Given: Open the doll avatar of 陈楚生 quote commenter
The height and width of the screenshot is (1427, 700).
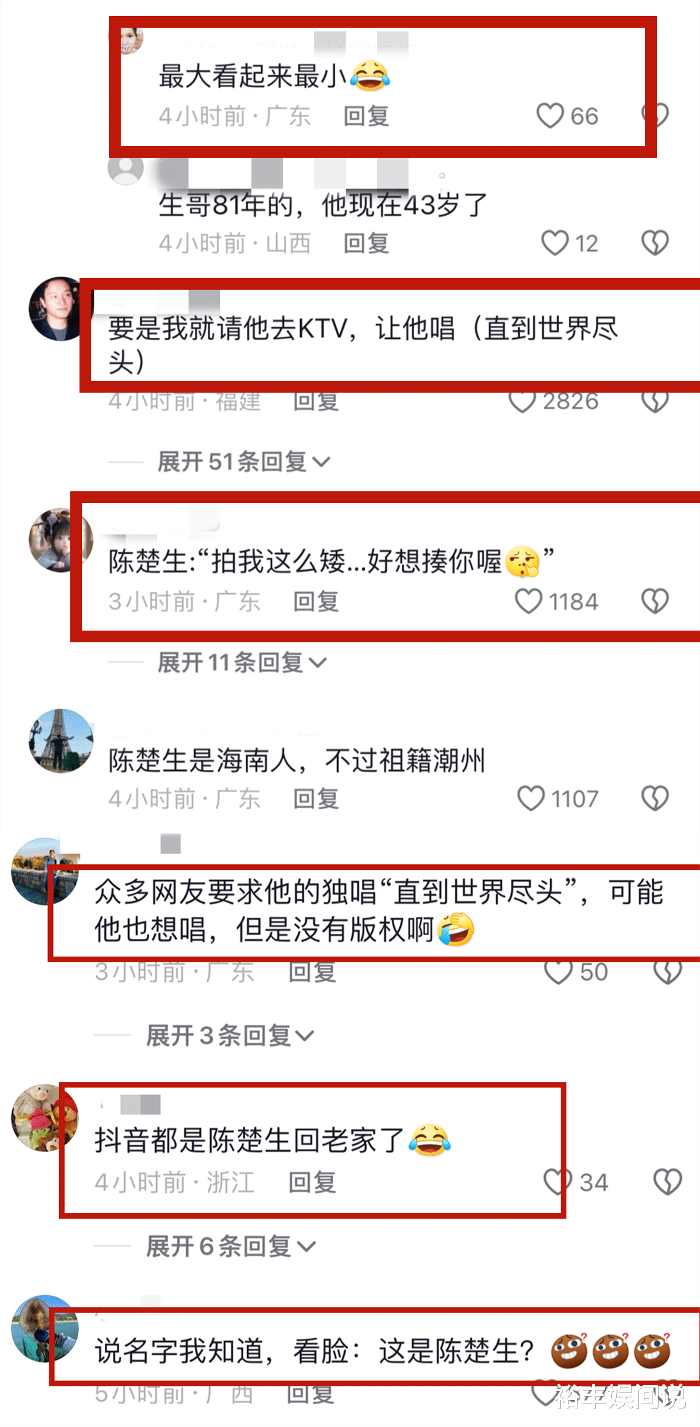Looking at the screenshot, I should 61,540.
